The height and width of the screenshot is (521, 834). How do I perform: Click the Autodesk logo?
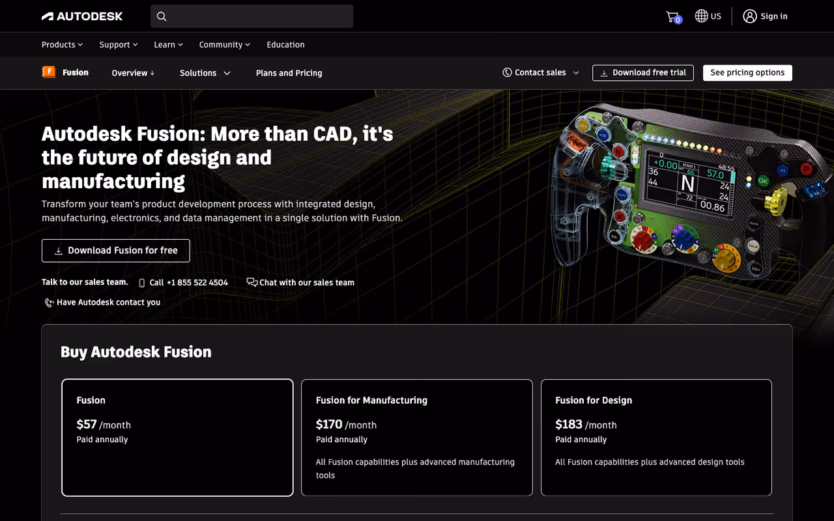[x=82, y=16]
